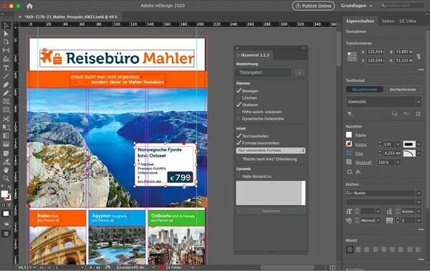Open more options under Transformieren
Viewport: 430px width, 271px height.
421,70
